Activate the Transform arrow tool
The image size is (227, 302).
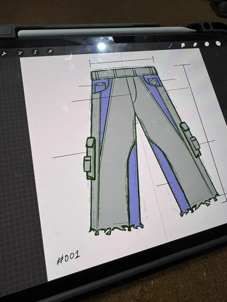[x=50, y=52]
